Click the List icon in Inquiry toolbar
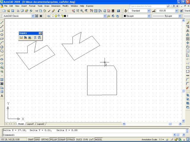 [x=35, y=38]
